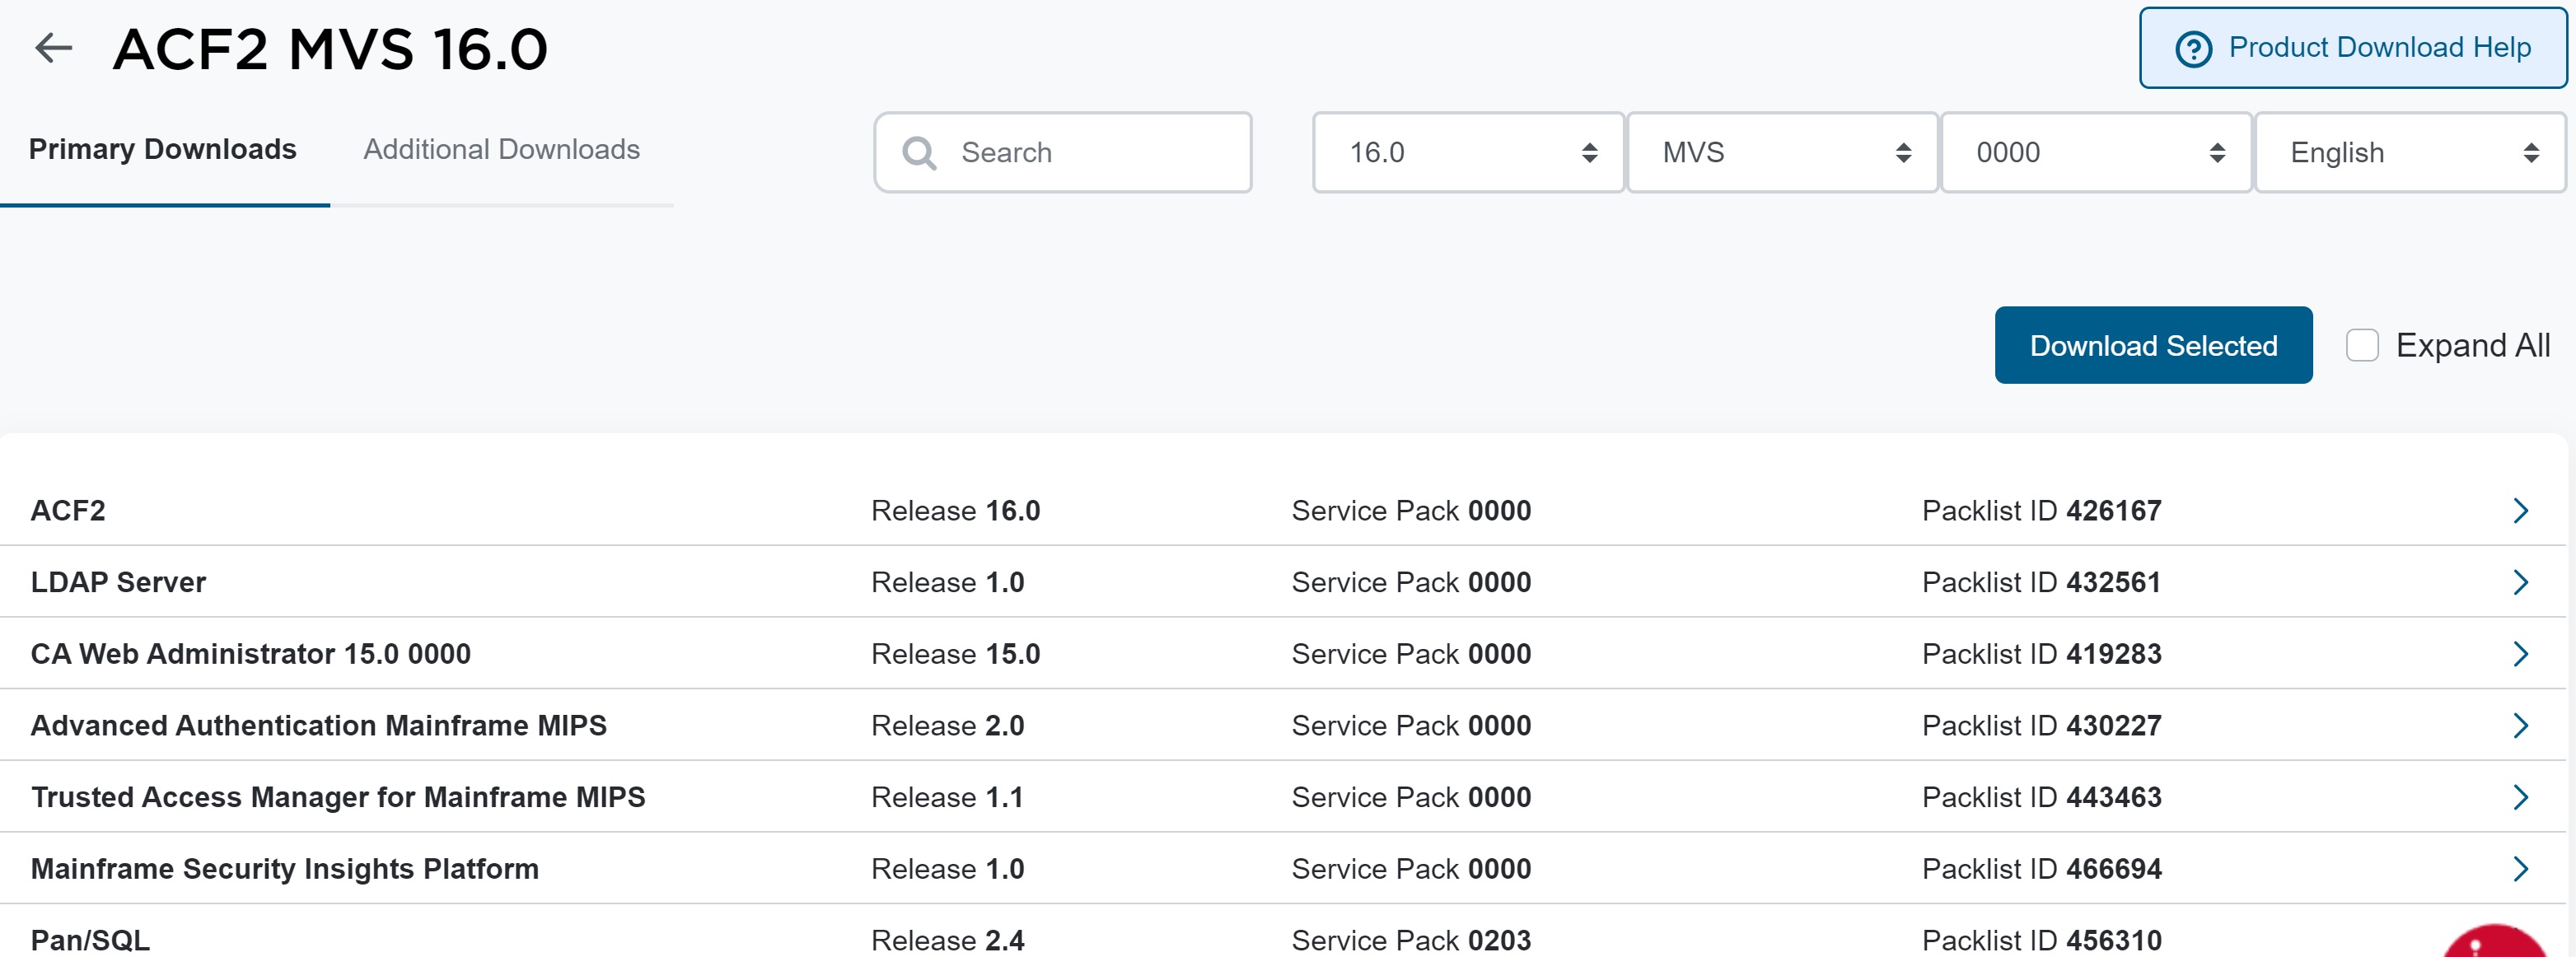Image resolution: width=2576 pixels, height=957 pixels.
Task: Expand Mainframe Security Insights Platform chevron
Action: (x=2519, y=869)
